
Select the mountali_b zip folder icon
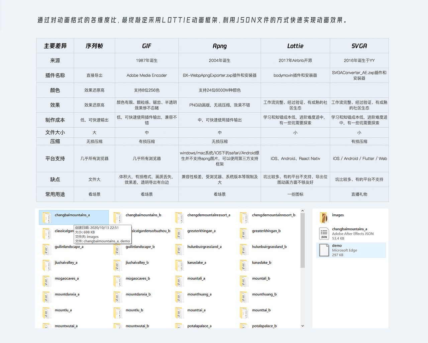click(244, 281)
